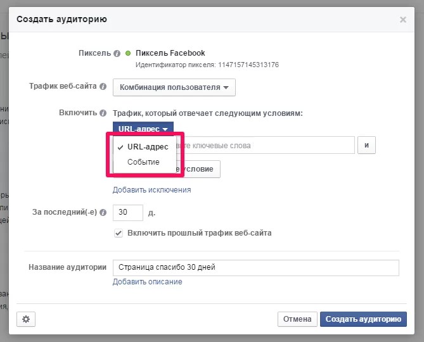424x342 pixels.
Task: Click the и condition button
Action: coord(366,146)
